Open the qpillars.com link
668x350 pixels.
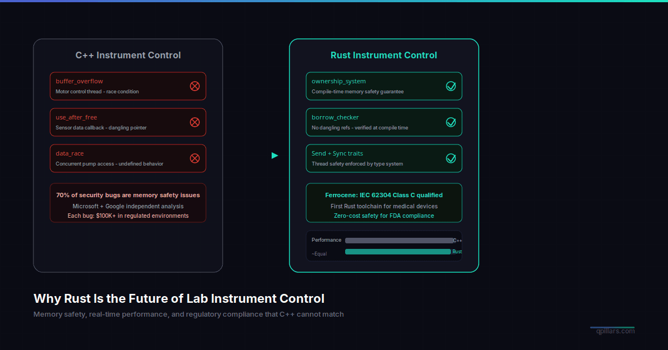(616, 332)
